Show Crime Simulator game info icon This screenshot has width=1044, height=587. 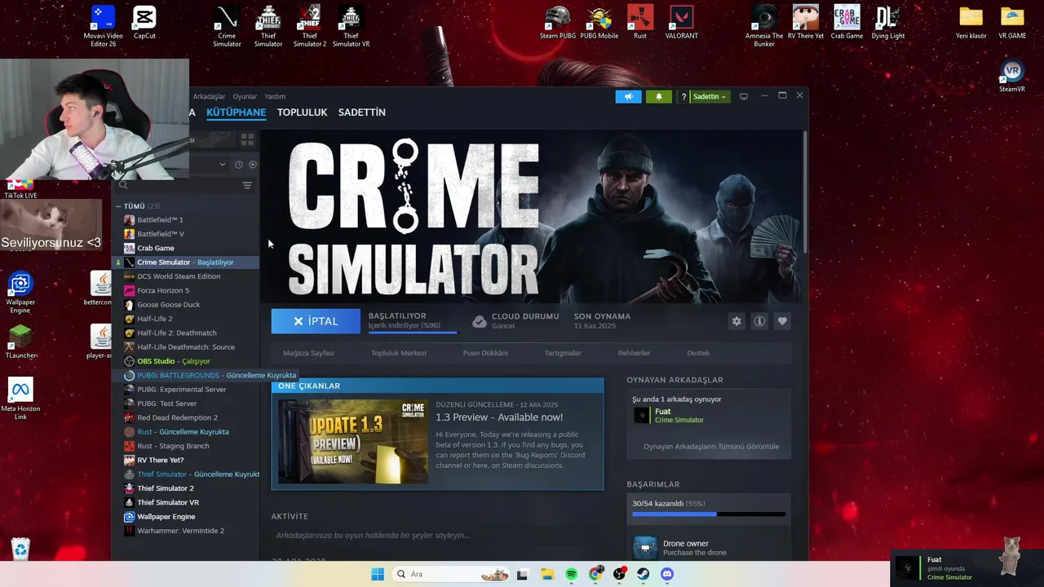pyautogui.click(x=759, y=321)
